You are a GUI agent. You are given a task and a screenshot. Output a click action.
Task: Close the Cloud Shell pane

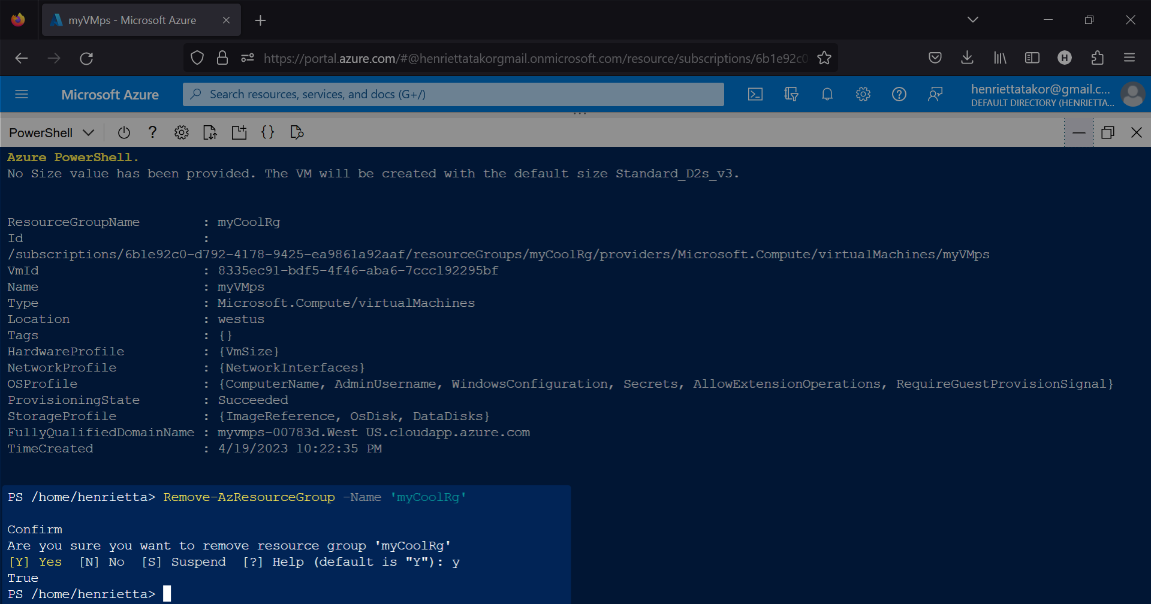[x=1137, y=132]
